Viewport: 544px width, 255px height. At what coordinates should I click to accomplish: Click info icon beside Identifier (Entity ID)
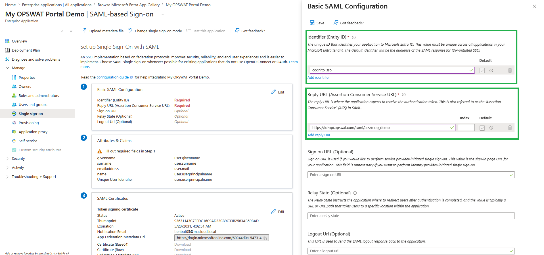pyautogui.click(x=354, y=37)
